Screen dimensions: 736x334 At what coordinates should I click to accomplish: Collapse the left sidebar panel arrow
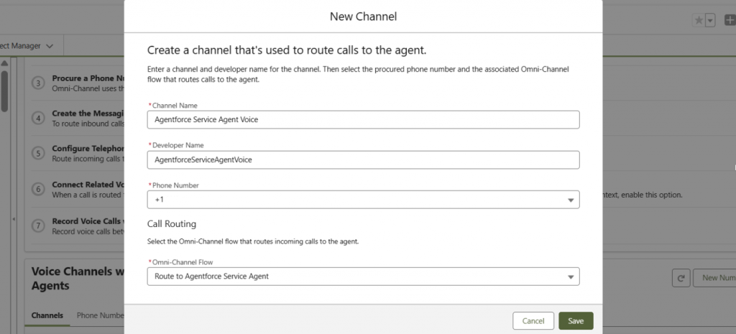click(x=13, y=219)
